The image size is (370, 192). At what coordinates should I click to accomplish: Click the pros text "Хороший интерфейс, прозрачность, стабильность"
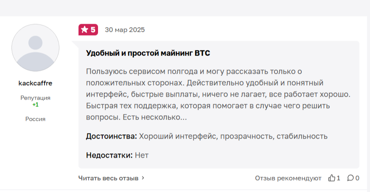[233, 136]
